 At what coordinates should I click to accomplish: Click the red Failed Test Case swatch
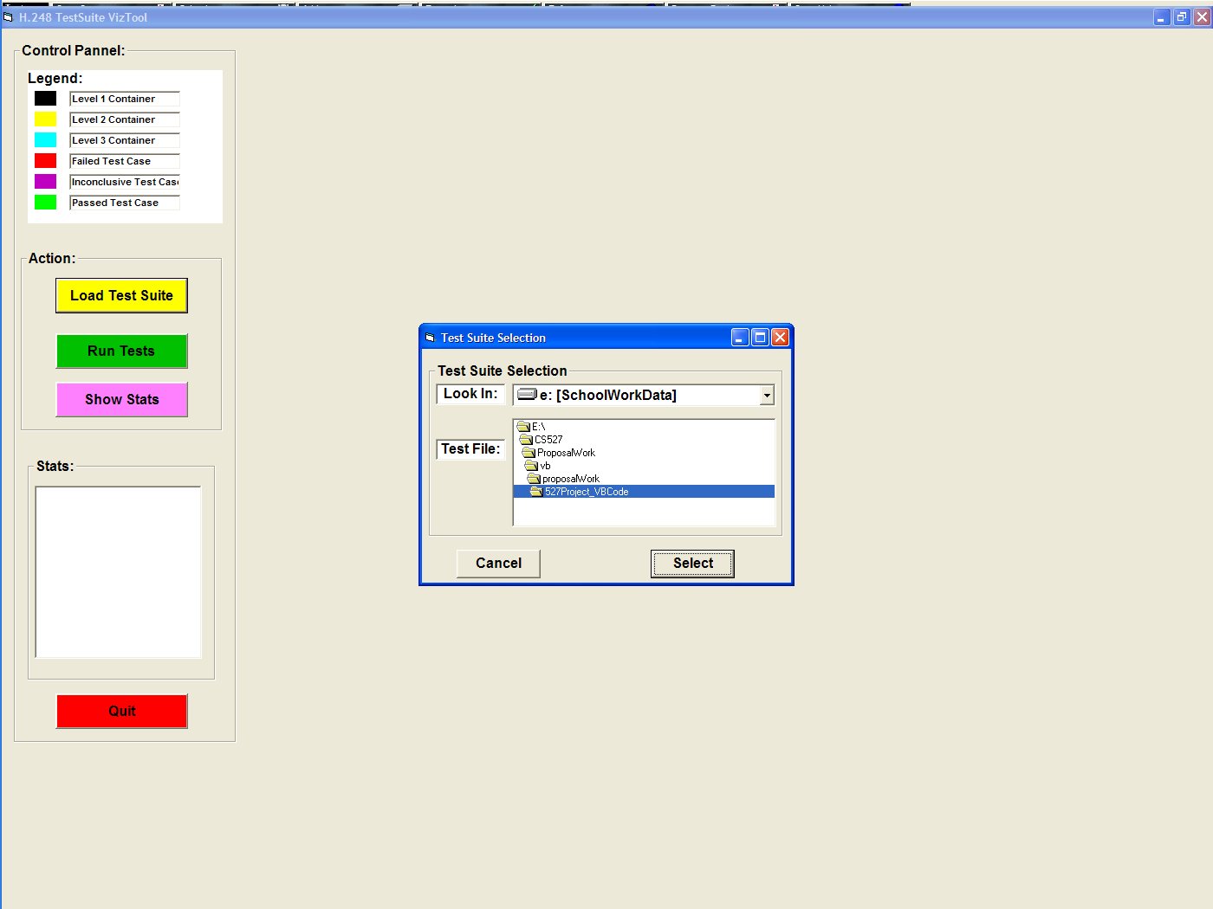point(45,161)
